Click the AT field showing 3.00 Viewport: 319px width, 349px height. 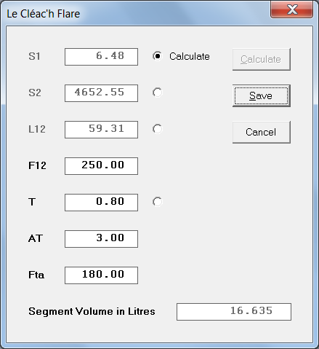101,239
